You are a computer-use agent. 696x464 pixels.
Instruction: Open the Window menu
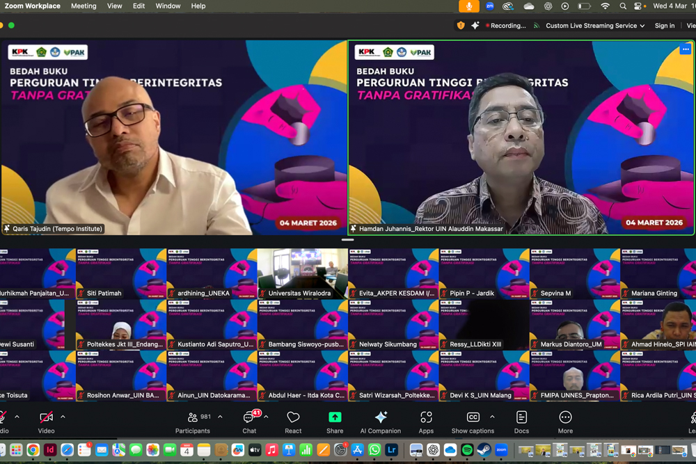click(168, 6)
